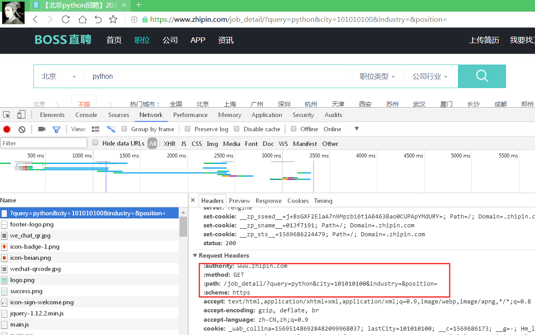This screenshot has width=535, height=335.
Task: Open new browser tab plus icon
Action: click(139, 5)
